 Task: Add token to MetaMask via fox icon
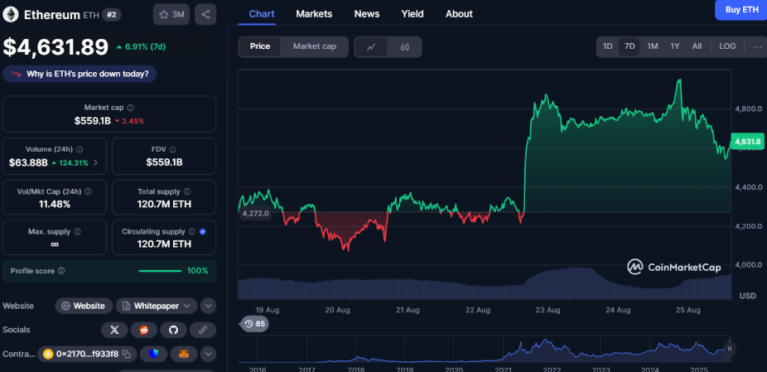(185, 355)
